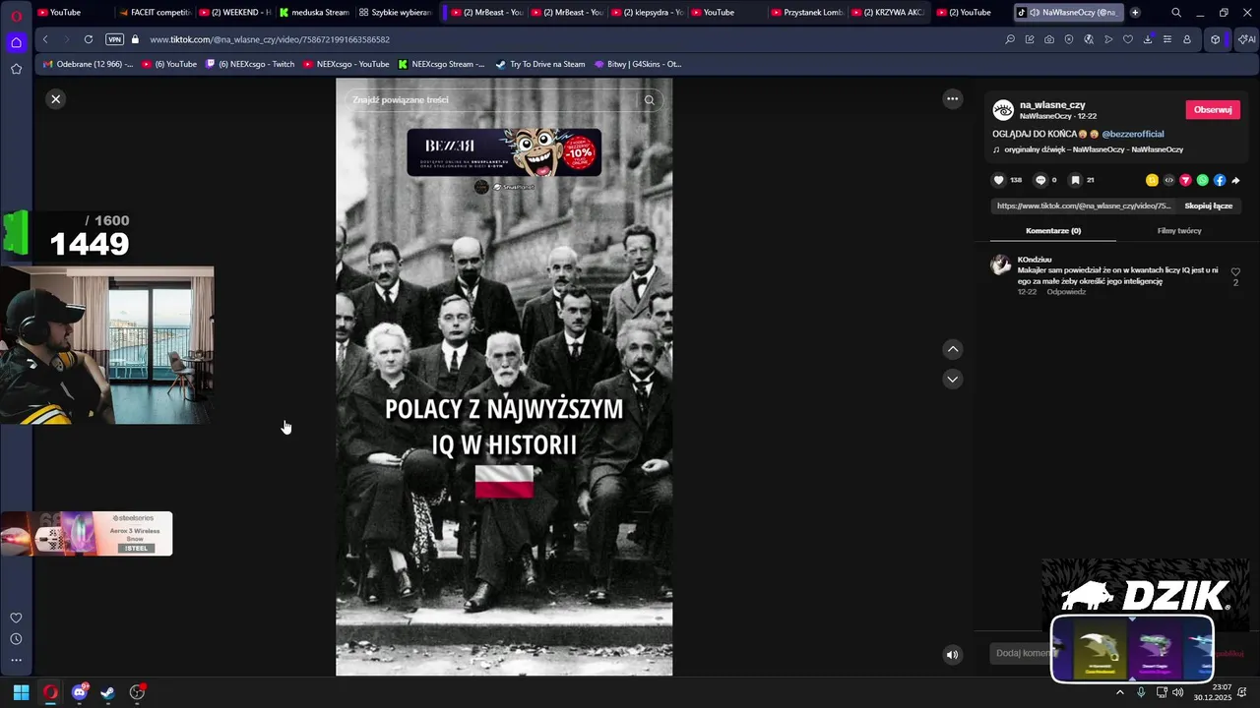The width and height of the screenshot is (1260, 708).
Task: Open the sidebar heart icon
Action: coord(16,618)
